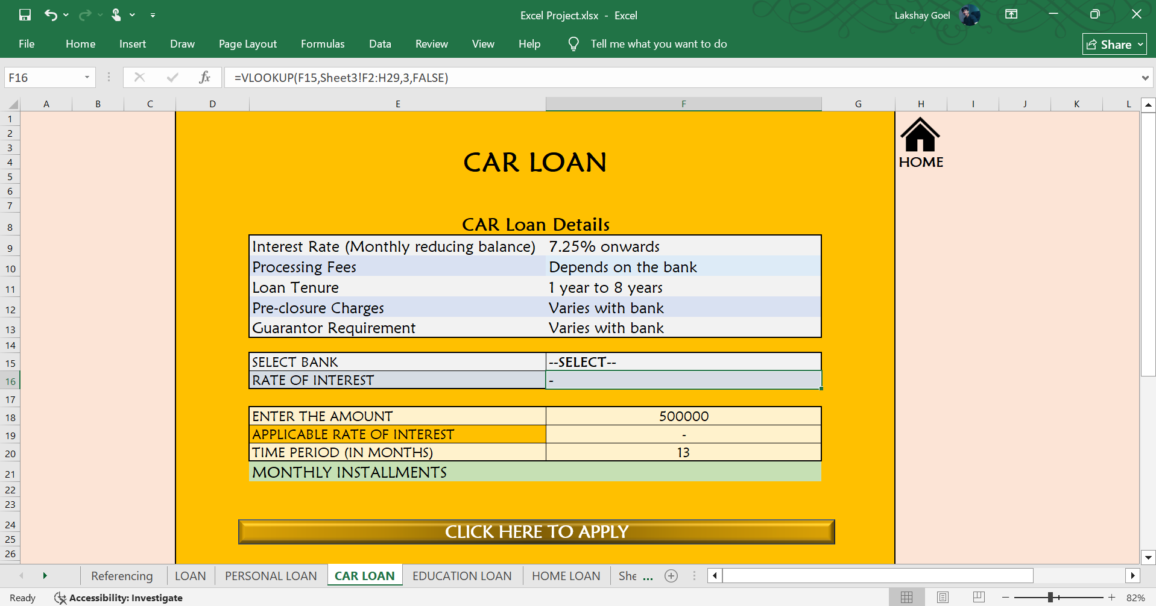
Task: Click the HOME house icon
Action: [920, 134]
